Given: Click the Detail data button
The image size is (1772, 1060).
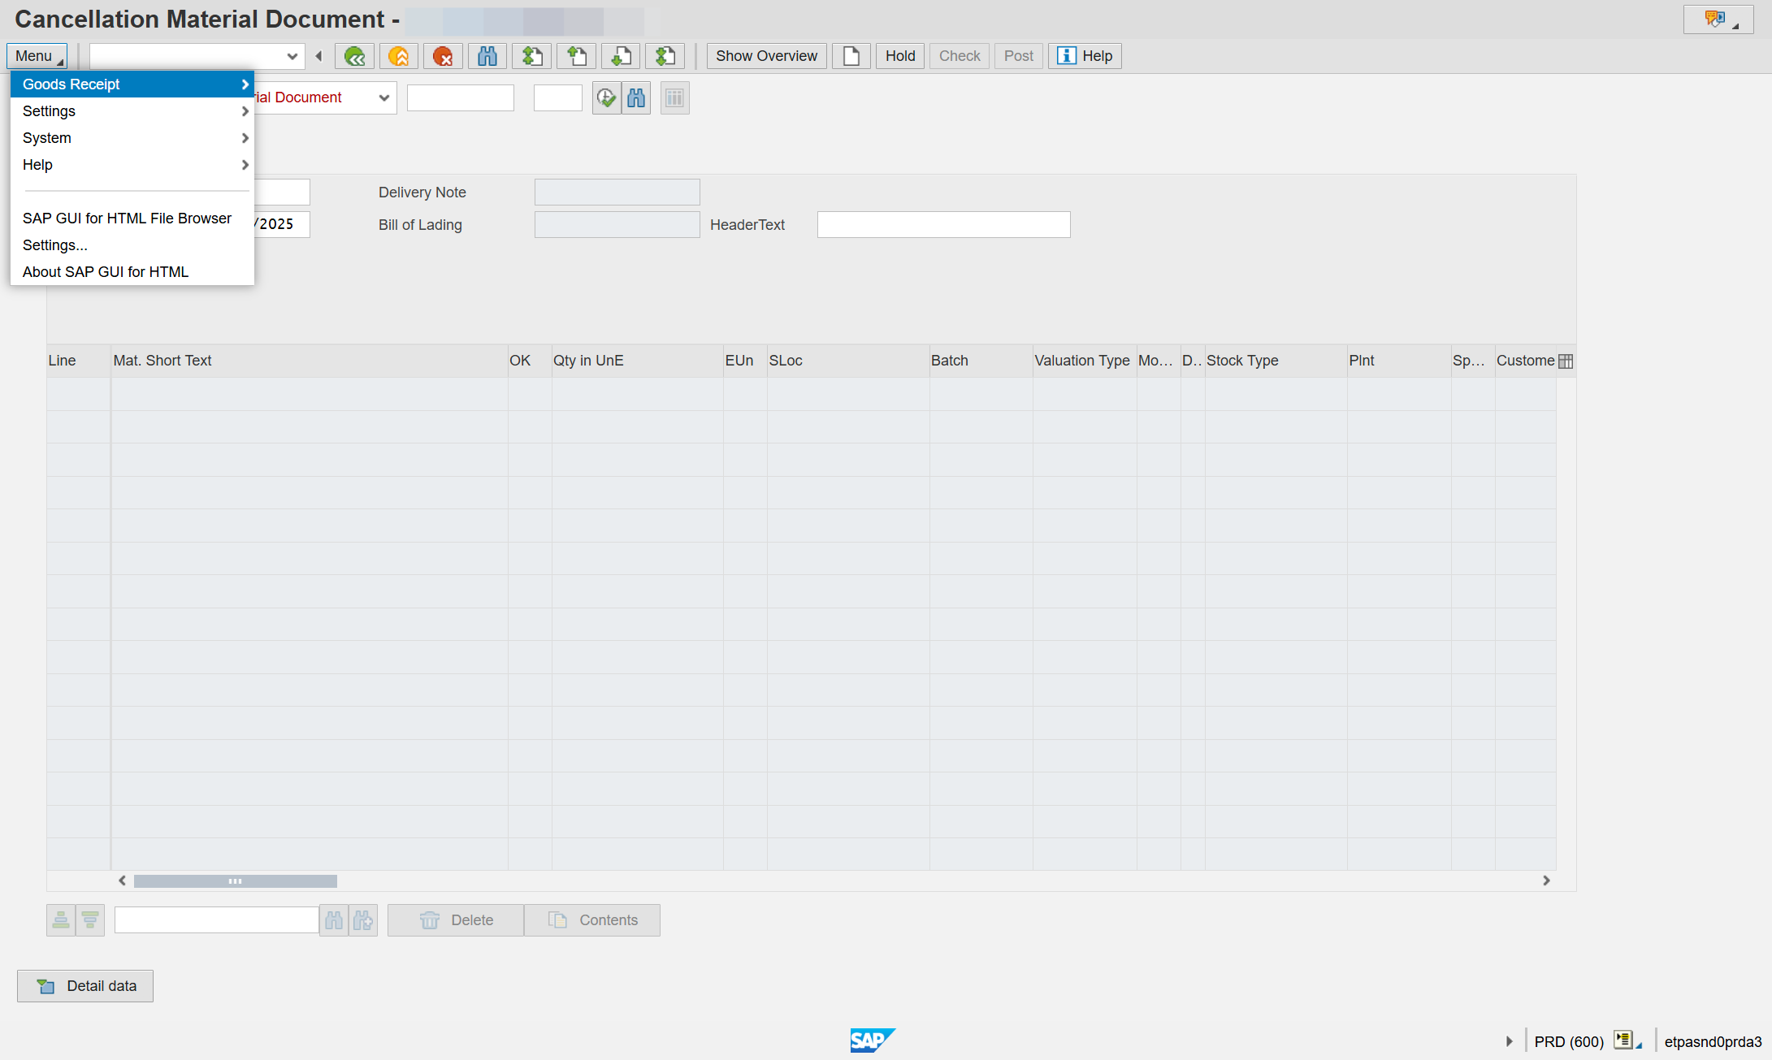Looking at the screenshot, I should click(x=85, y=986).
